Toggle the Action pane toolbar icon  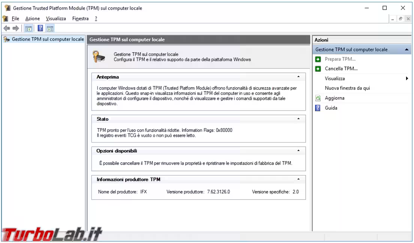pyautogui.click(x=50, y=28)
